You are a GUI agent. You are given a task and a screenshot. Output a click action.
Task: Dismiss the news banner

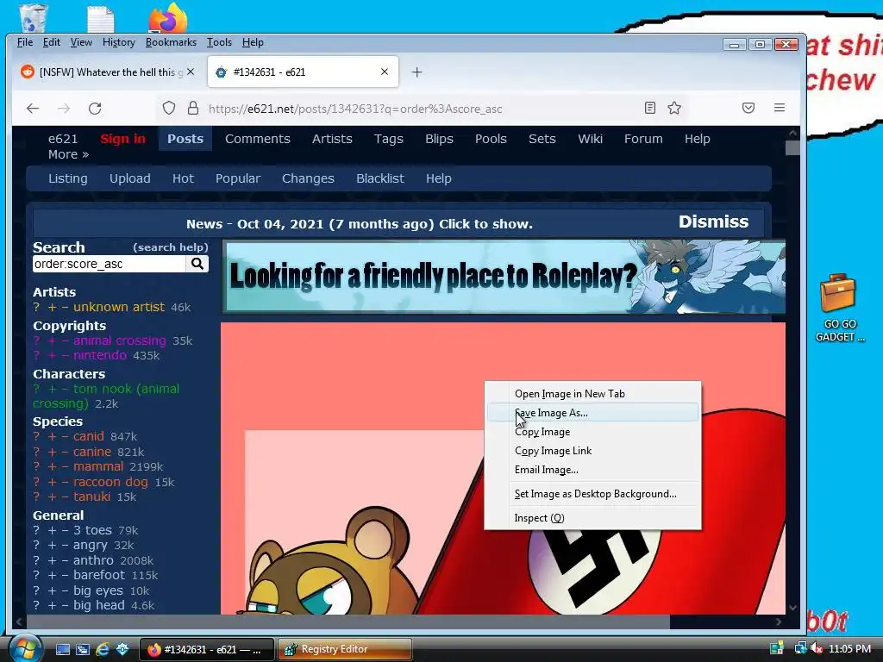(713, 222)
